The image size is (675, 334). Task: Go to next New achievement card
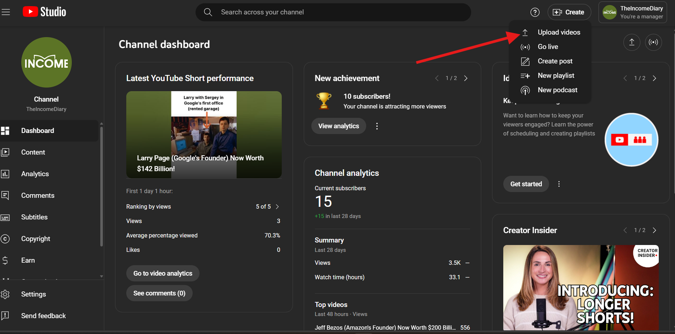click(466, 78)
